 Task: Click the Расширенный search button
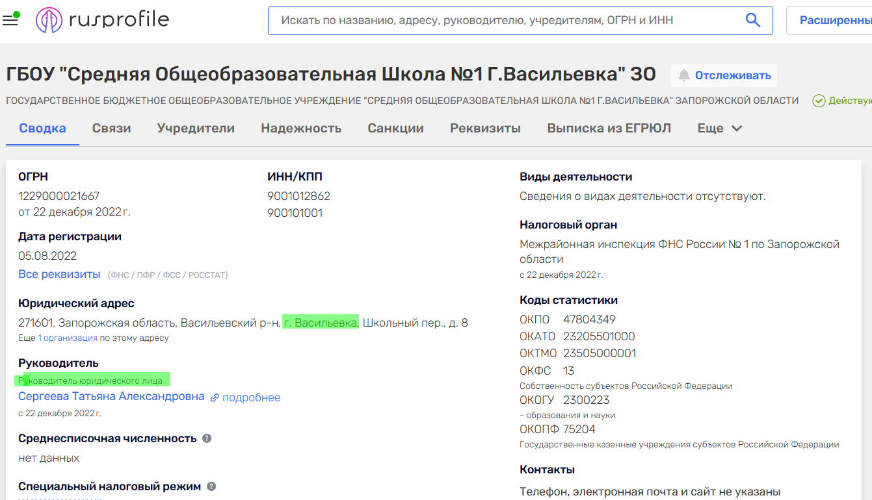coord(835,20)
